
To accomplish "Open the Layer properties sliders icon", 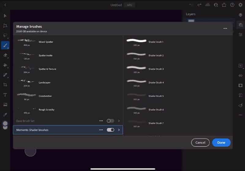I will (x=240, y=34).
